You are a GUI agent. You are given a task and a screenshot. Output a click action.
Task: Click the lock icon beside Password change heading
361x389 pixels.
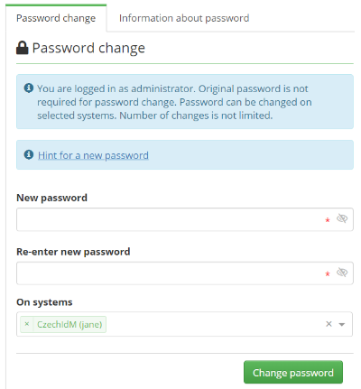point(22,48)
